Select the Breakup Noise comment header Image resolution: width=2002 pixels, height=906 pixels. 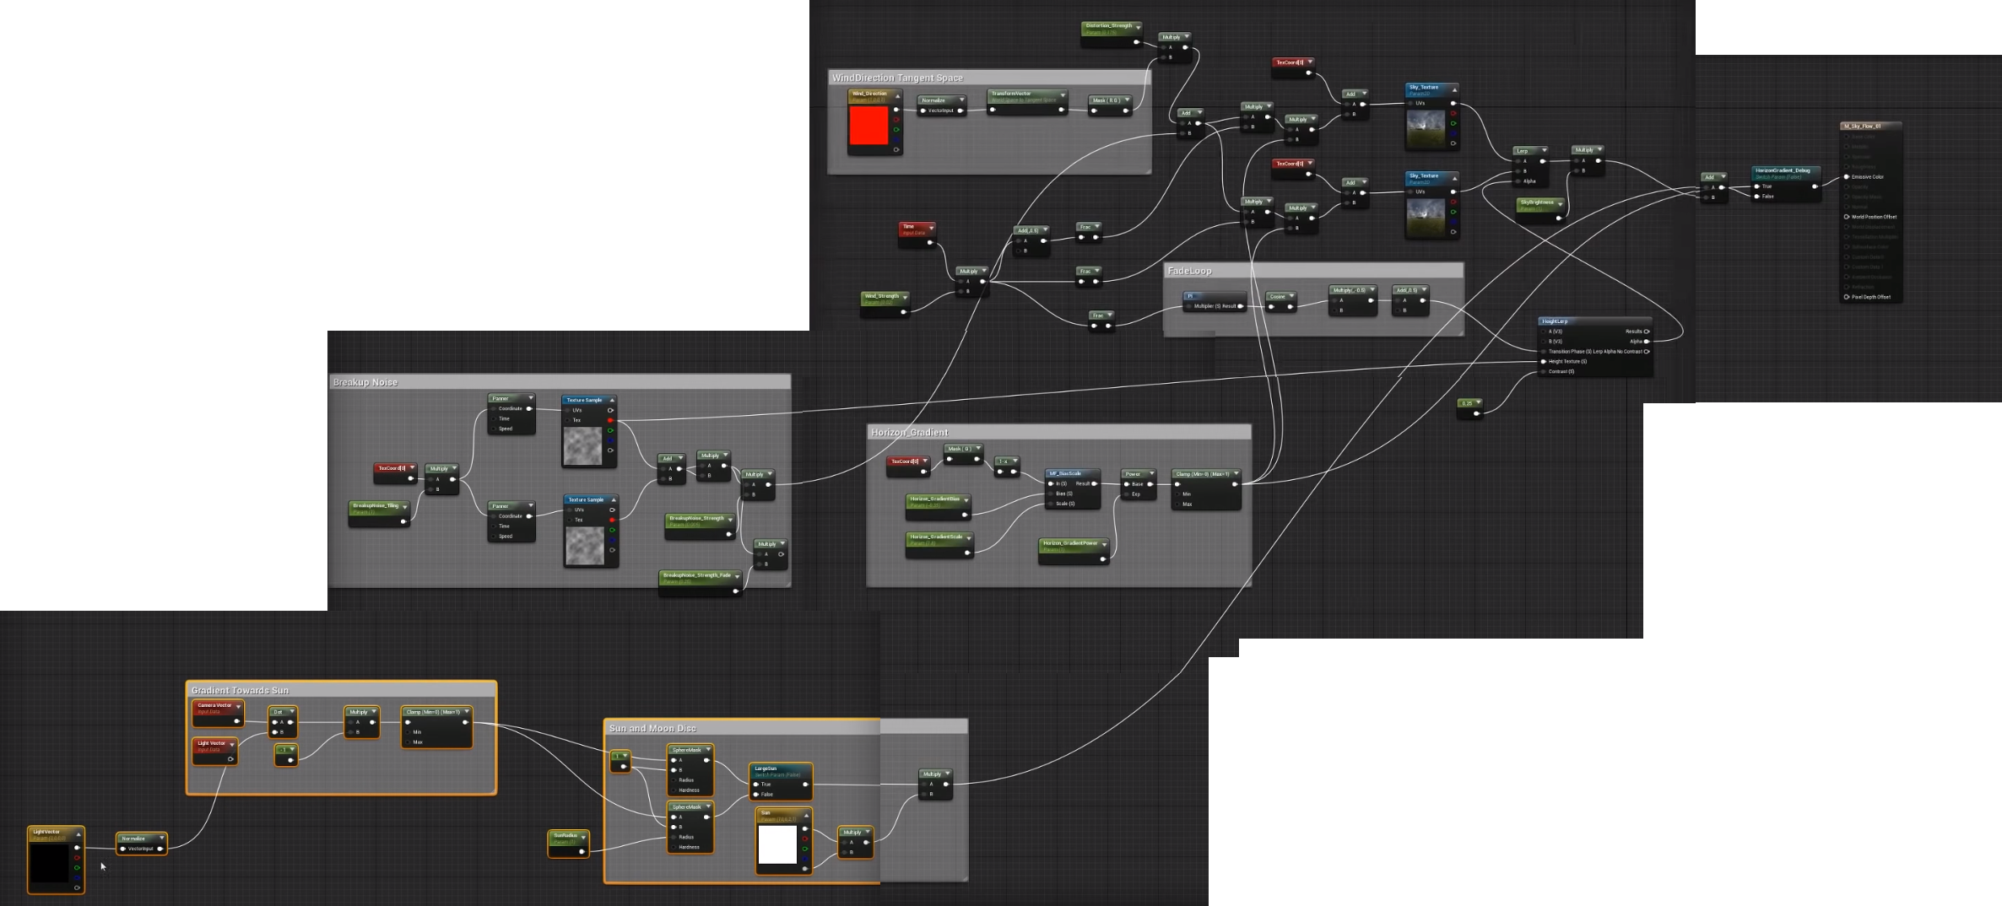point(365,382)
